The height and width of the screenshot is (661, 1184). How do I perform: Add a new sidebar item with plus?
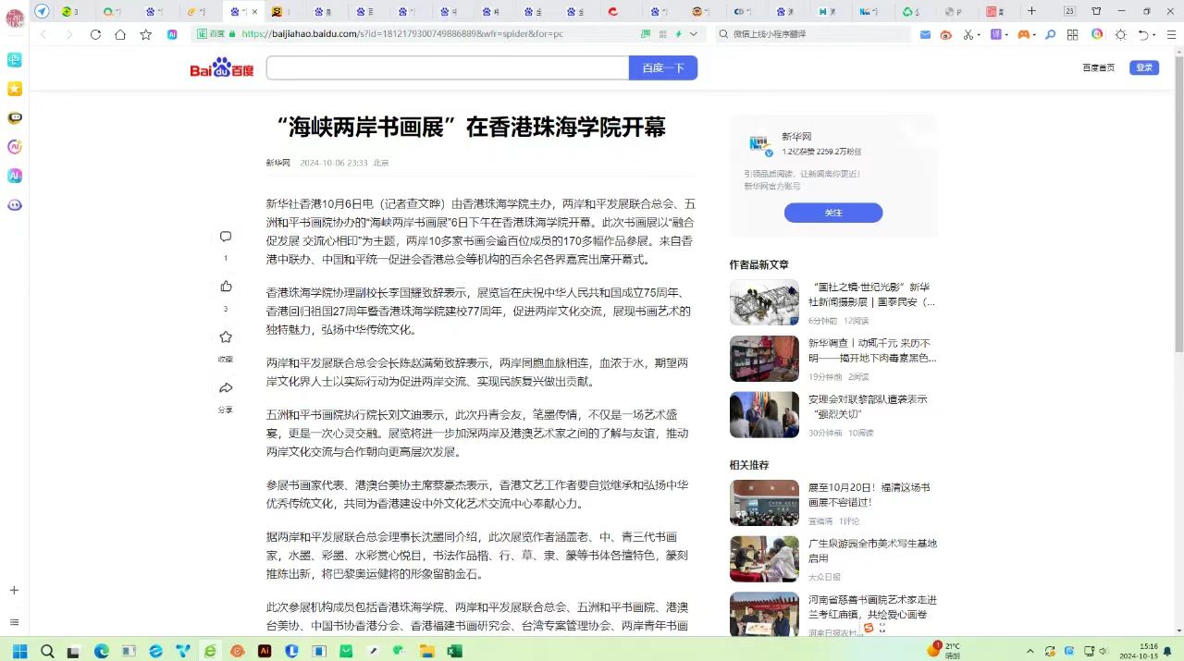point(14,590)
